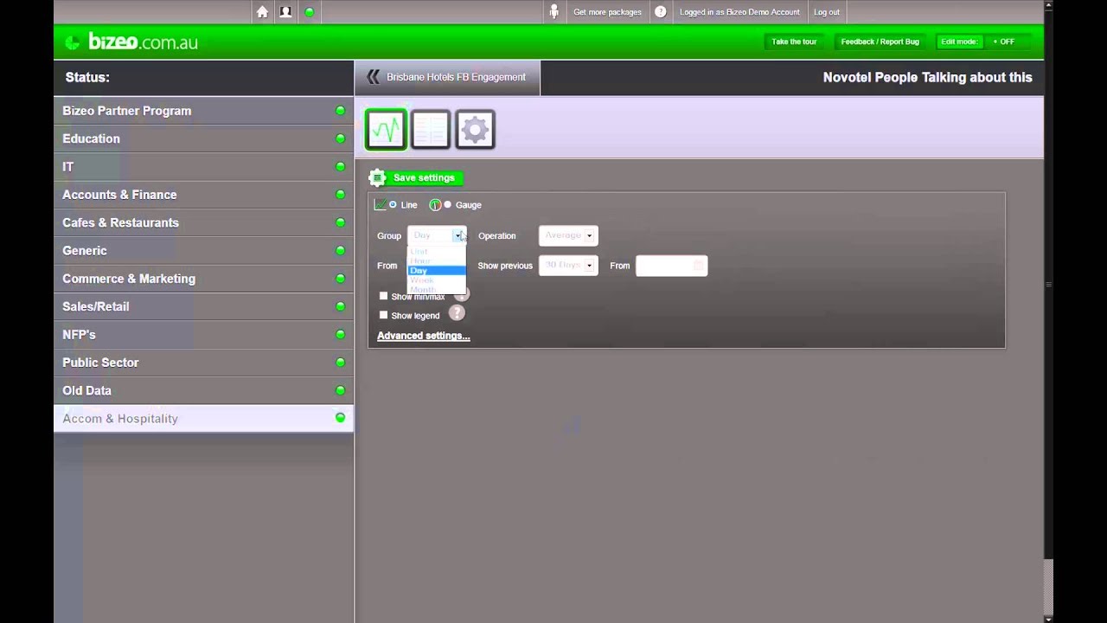Screen dimensions: 1107x623
Task: Click the status dot for Old Data
Action: 340,390
